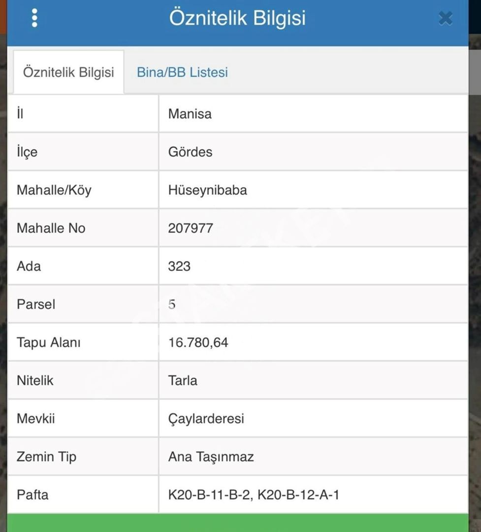Viewport: 481px width, 532px height.
Task: Select the Ana Taşınmaz value
Action: (211, 457)
